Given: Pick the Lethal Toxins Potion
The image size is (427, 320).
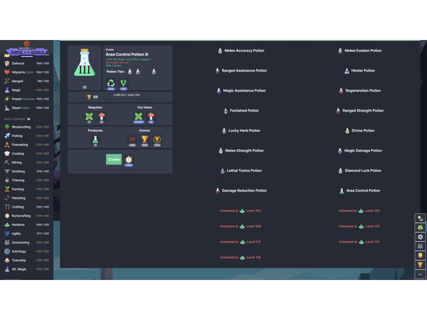Looking at the screenshot, I should point(241,170).
